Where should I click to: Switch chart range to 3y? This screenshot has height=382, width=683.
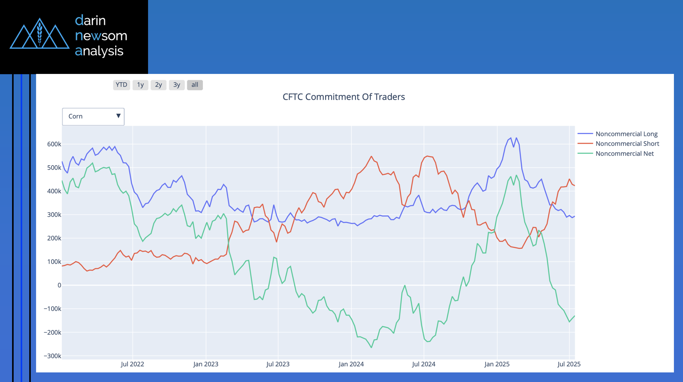tap(177, 85)
